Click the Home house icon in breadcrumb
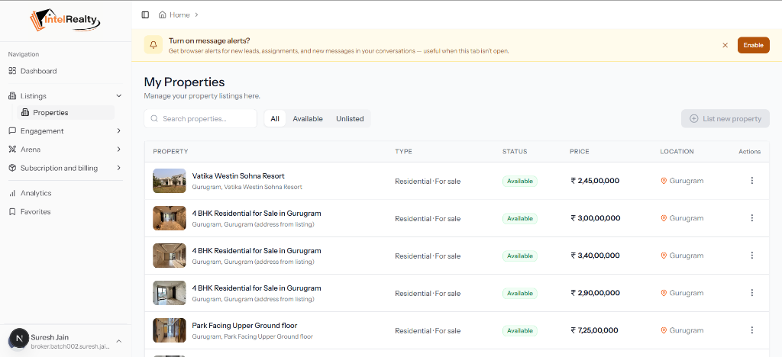This screenshot has height=357, width=782. (x=162, y=15)
